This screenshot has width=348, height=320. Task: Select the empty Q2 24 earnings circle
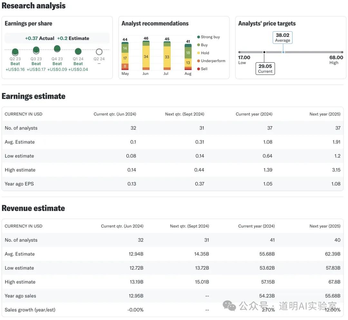coord(99,52)
